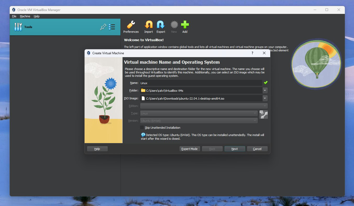Image resolution: width=354 pixels, height=206 pixels.
Task: Toggle Skip Unattended Installation checkbox
Action: 142,128
